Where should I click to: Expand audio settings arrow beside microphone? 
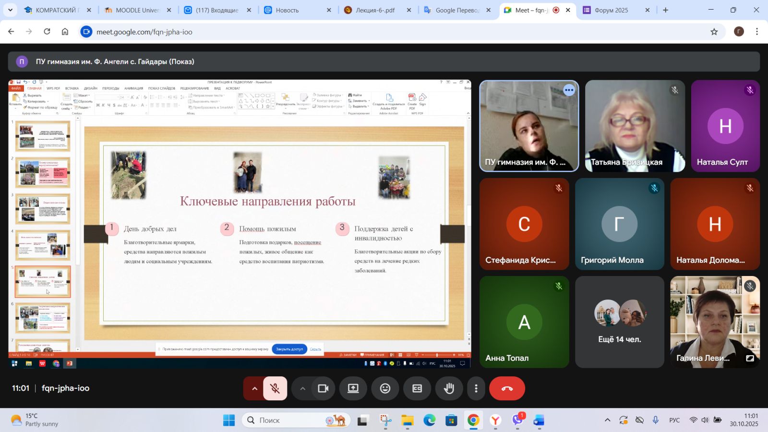pos(254,388)
